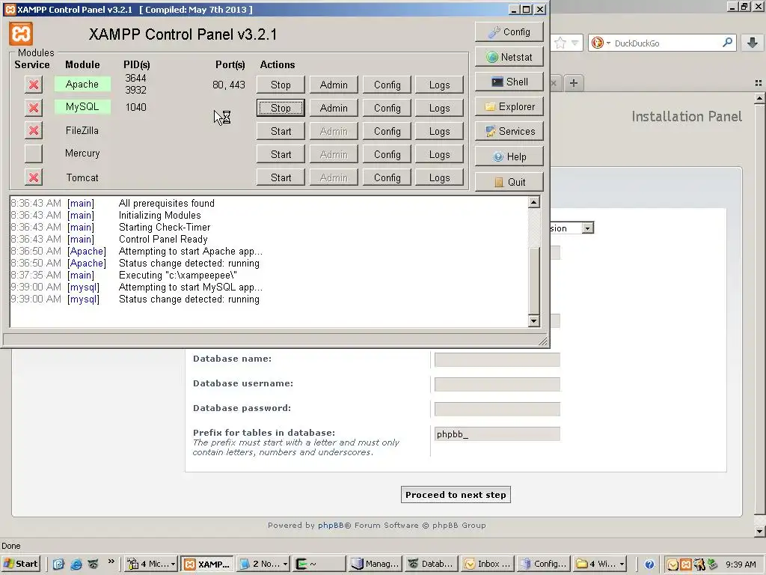Open MySQL Admin page
Viewport: 766px width, 575px height.
pos(334,108)
